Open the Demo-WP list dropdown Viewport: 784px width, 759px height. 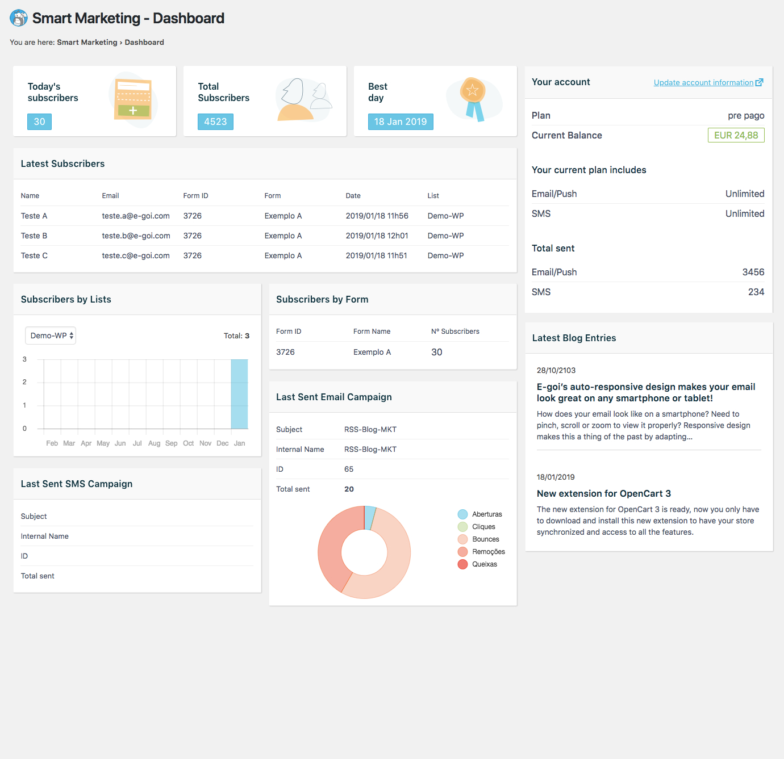tap(51, 336)
